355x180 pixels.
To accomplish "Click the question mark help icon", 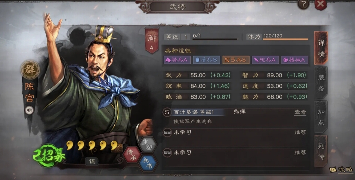I will point(303,4).
